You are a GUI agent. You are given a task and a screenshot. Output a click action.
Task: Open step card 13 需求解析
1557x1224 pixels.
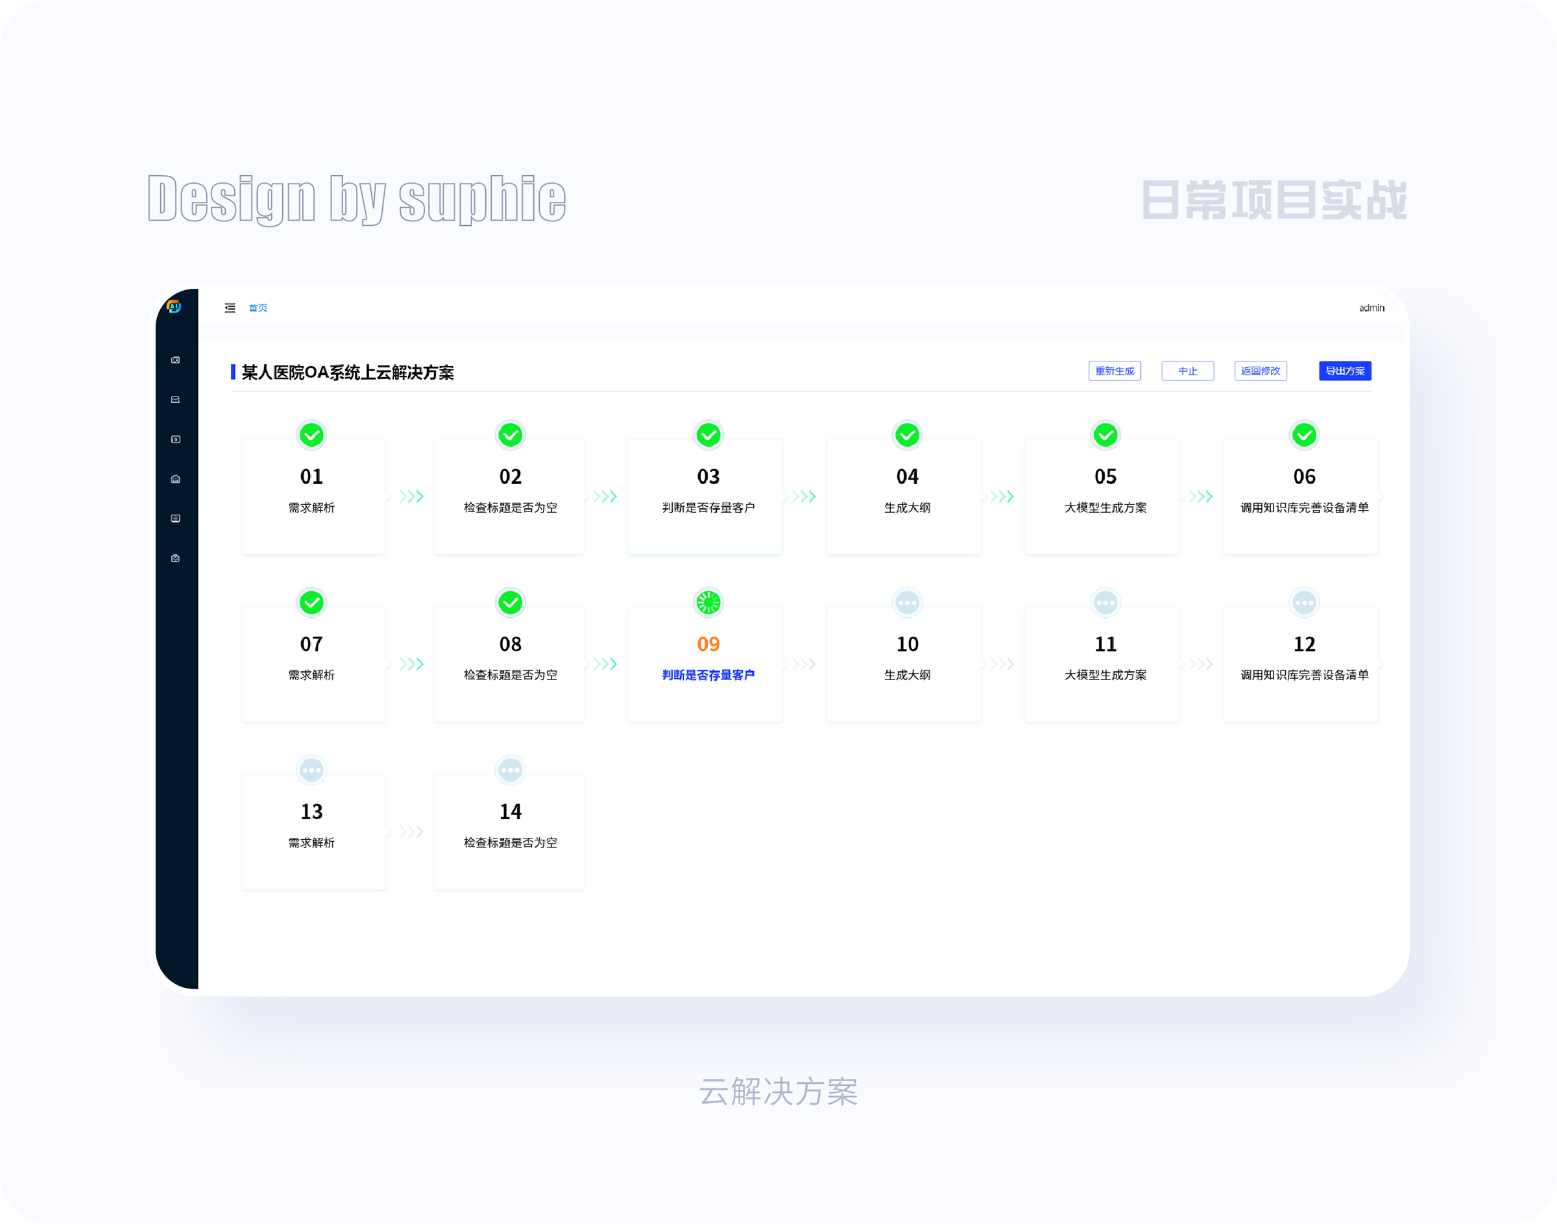(x=314, y=831)
